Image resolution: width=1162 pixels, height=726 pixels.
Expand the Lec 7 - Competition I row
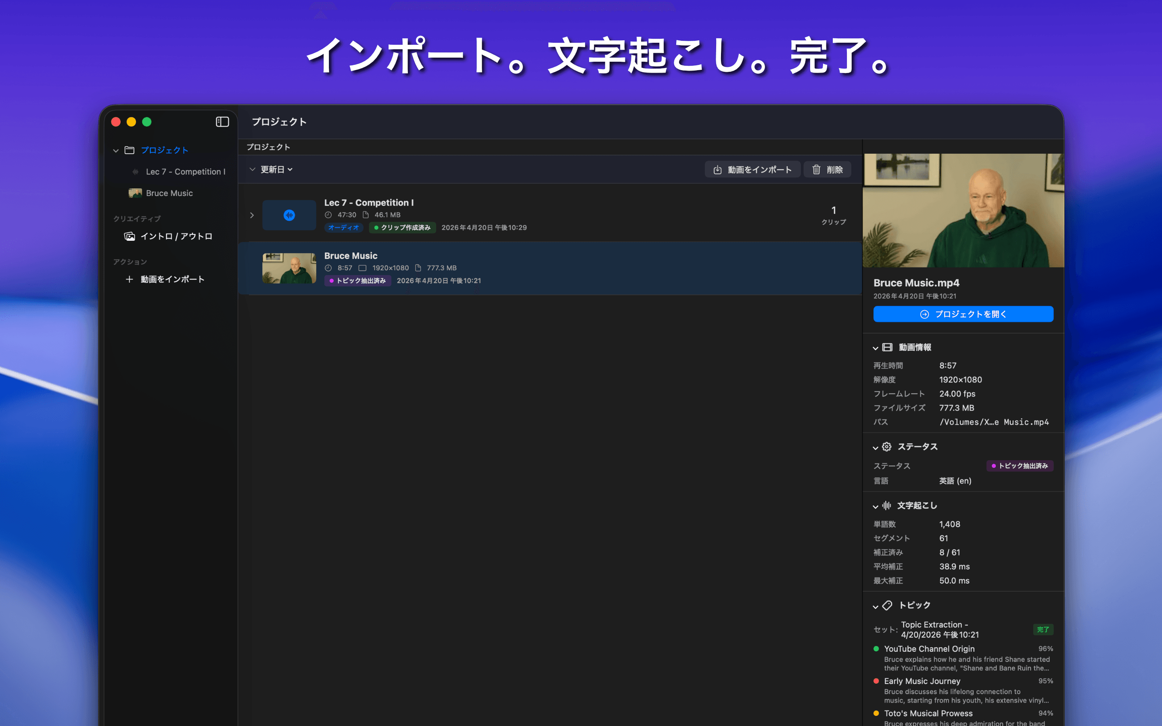tap(252, 215)
